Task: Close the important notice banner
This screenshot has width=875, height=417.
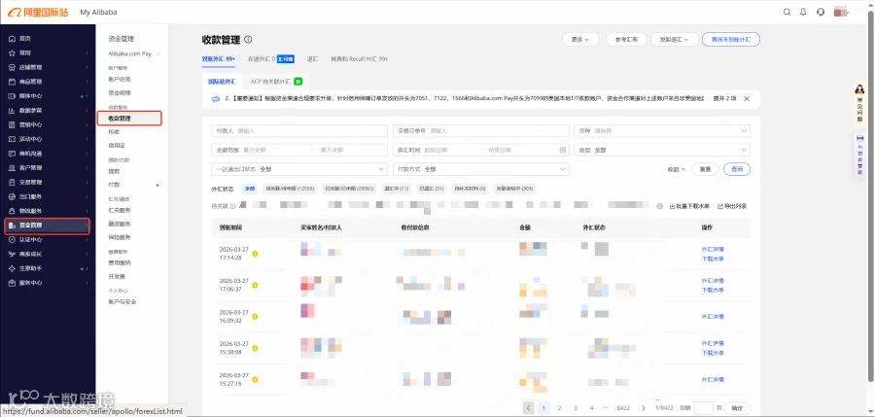Action: pyautogui.click(x=747, y=99)
